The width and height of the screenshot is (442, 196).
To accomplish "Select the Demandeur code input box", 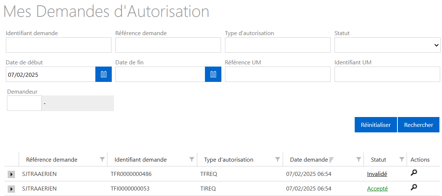I will [24, 103].
